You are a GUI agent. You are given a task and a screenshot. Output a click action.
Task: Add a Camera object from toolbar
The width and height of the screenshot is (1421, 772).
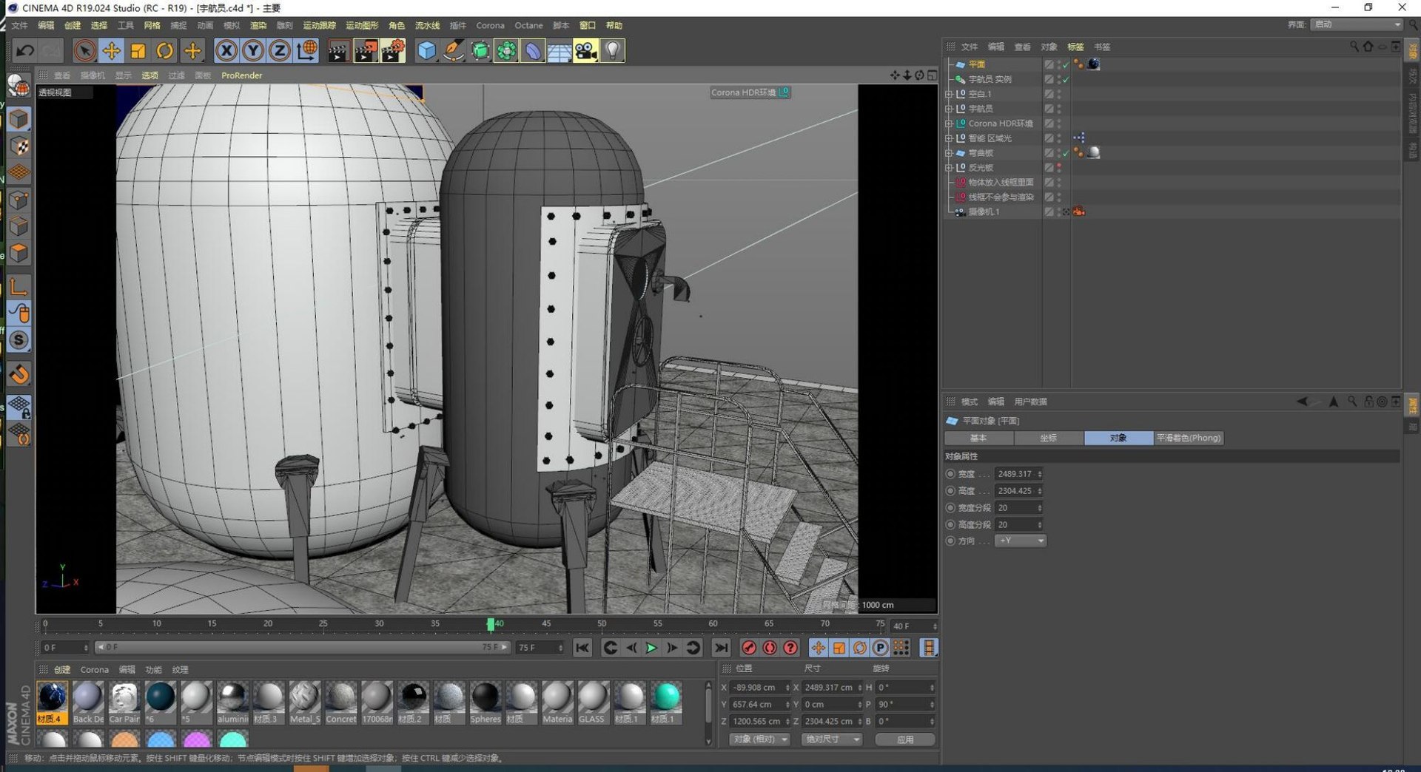585,51
